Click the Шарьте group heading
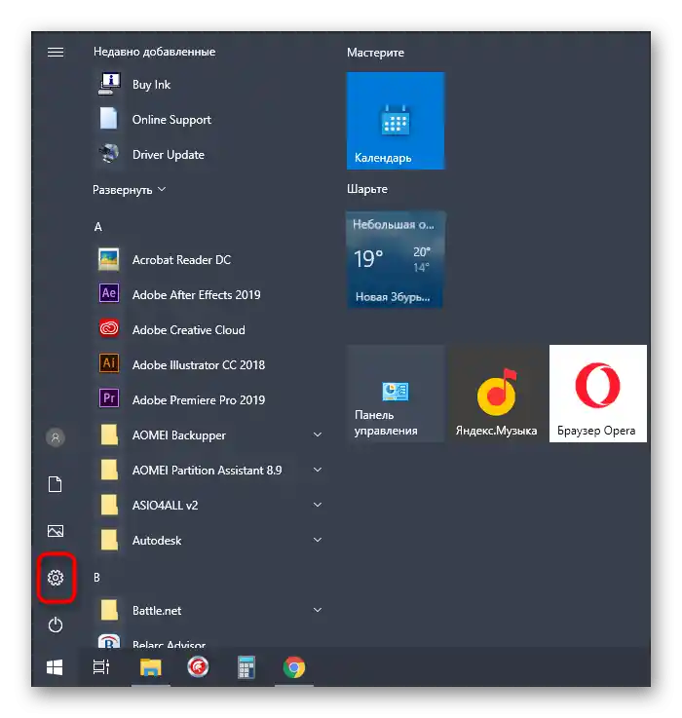 (367, 189)
